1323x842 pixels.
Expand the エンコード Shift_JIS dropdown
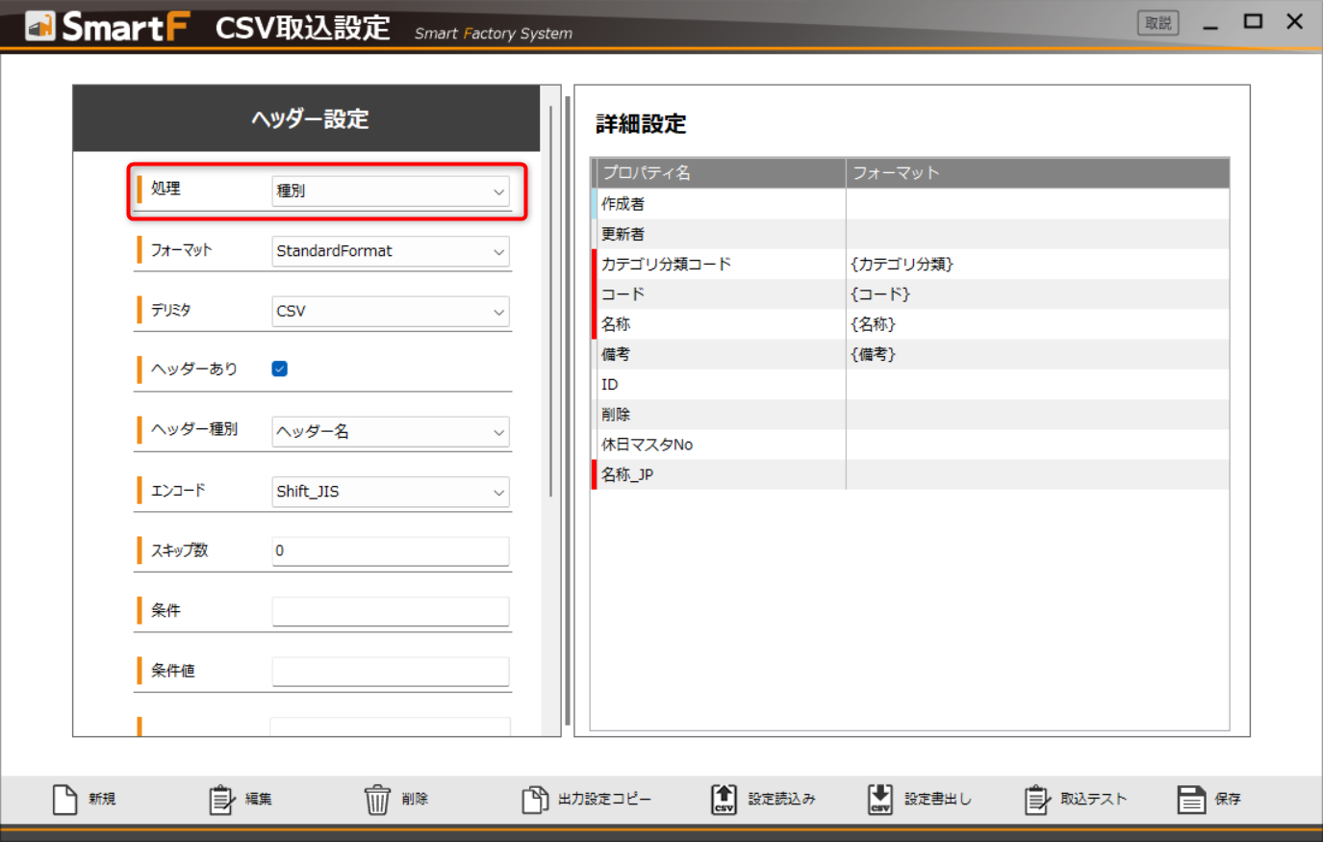coord(390,492)
